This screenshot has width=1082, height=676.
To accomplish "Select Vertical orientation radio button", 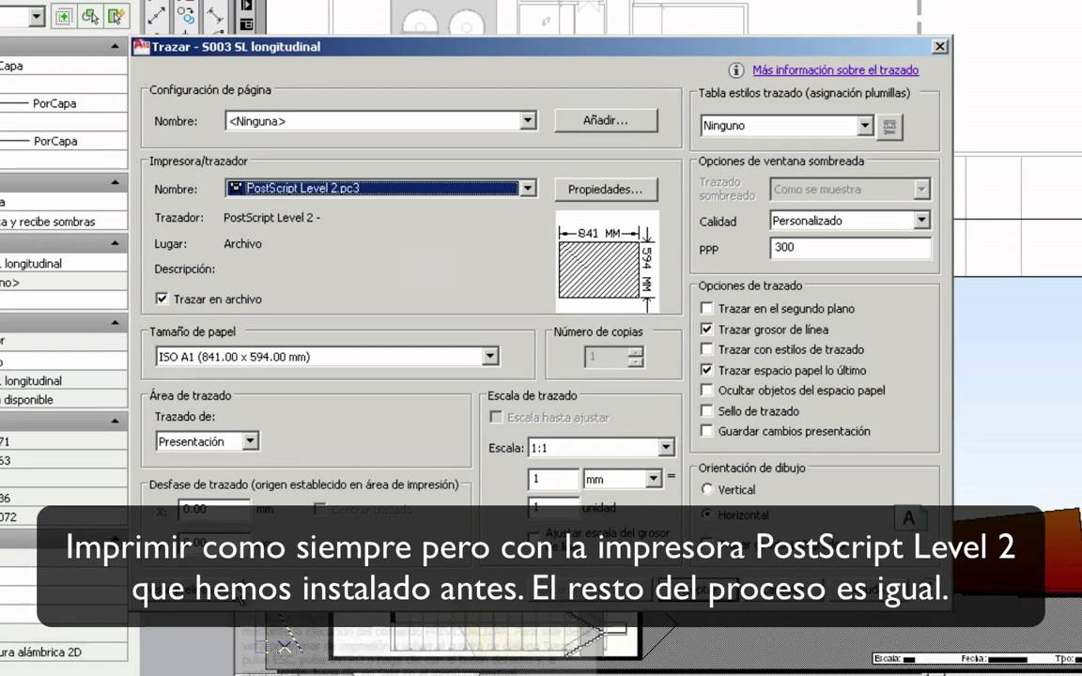I will click(x=706, y=489).
